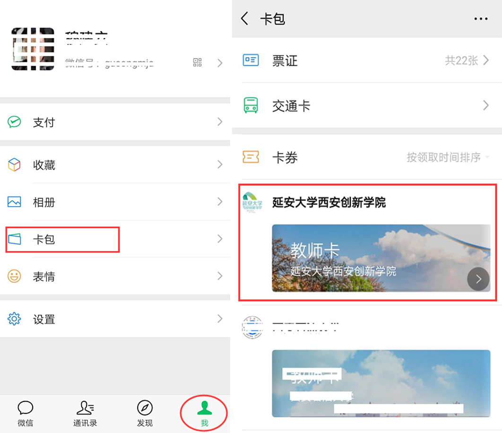Screen dimensions: 502x433
Task: Go back with the 卡包 back arrow
Action: click(244, 18)
